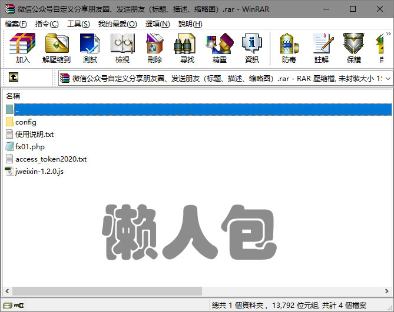Image resolution: width=394 pixels, height=312 pixels.
Task: Open the 檢視 (View) toolbar icon
Action: click(122, 48)
